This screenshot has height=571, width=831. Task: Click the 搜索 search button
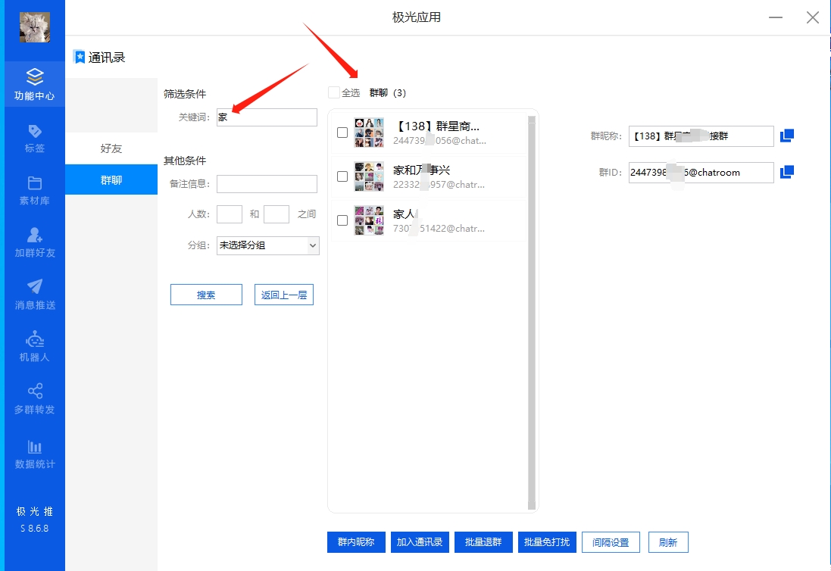206,295
